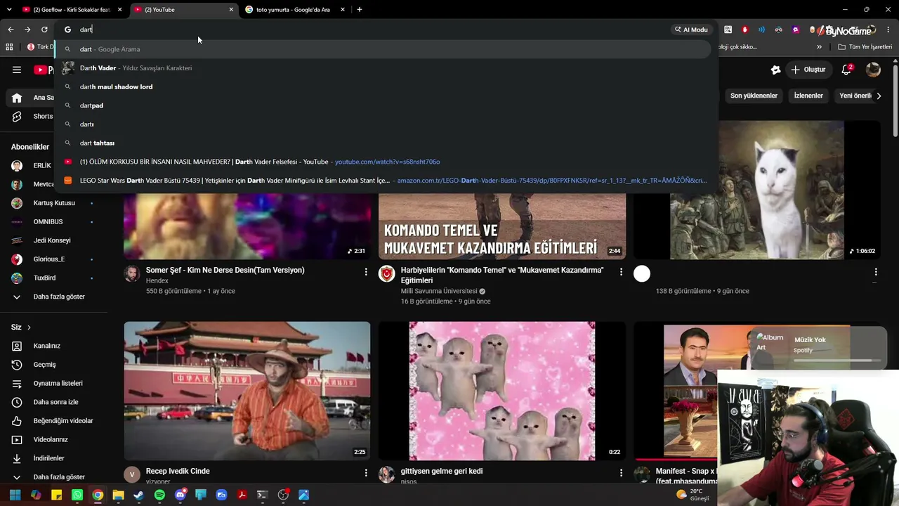
Task: Click the Oluştur create button
Action: [x=808, y=70]
